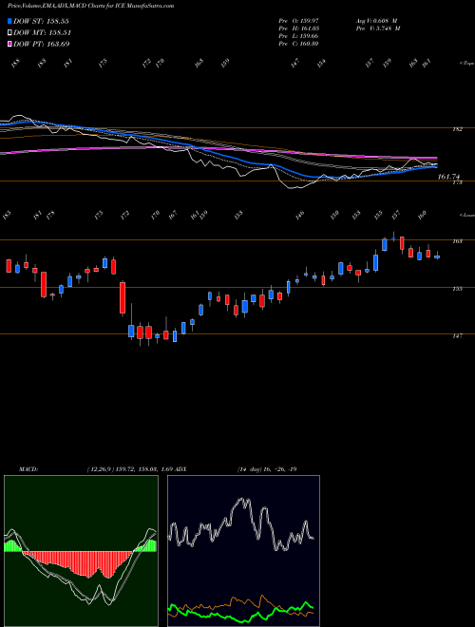
Task: Click the 163 price axis label
Action: 458,241
